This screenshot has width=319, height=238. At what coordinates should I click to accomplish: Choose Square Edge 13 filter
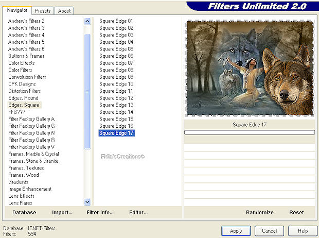[116, 105]
